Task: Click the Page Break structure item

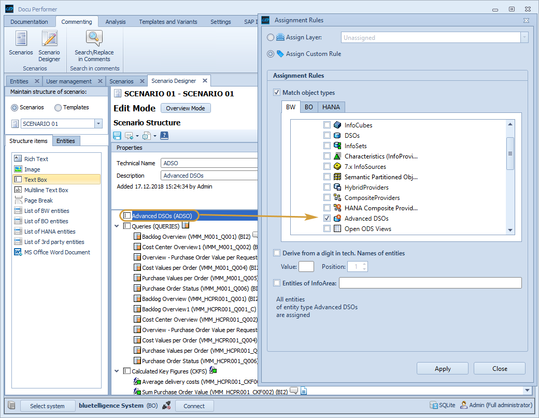Action: click(x=38, y=200)
